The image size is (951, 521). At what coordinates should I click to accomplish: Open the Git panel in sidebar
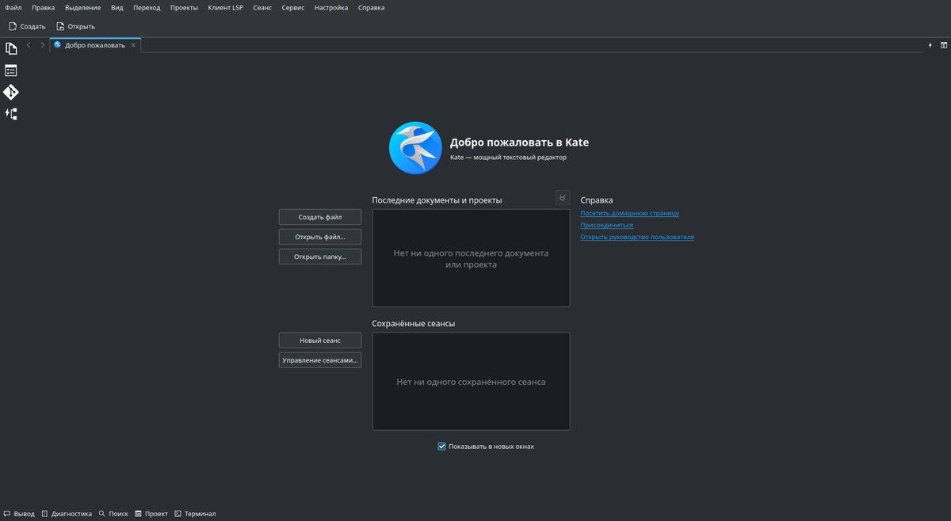click(11, 92)
